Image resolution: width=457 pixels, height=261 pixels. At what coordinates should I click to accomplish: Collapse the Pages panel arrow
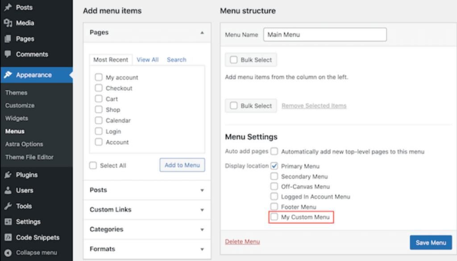pos(202,33)
